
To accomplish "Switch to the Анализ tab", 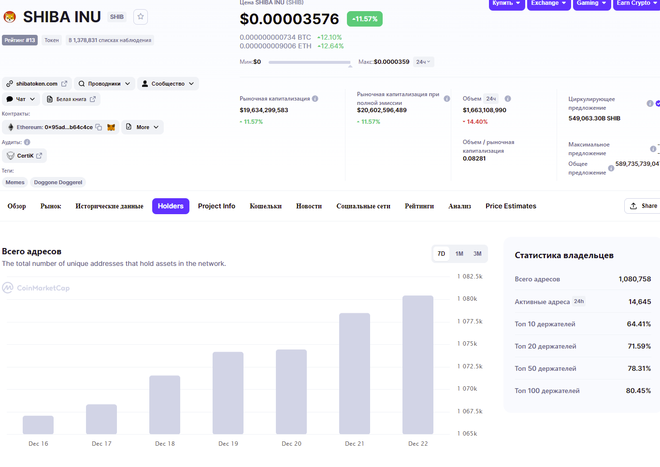I will coord(459,206).
